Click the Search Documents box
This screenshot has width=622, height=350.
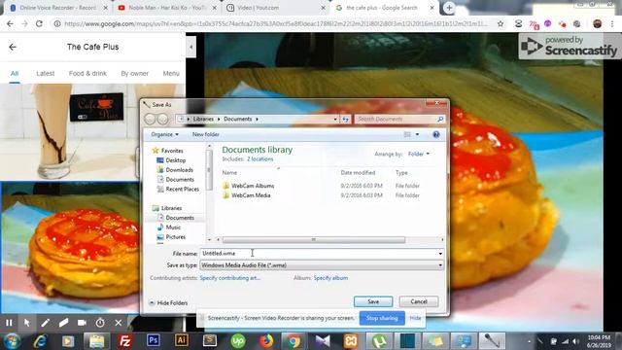click(x=399, y=119)
